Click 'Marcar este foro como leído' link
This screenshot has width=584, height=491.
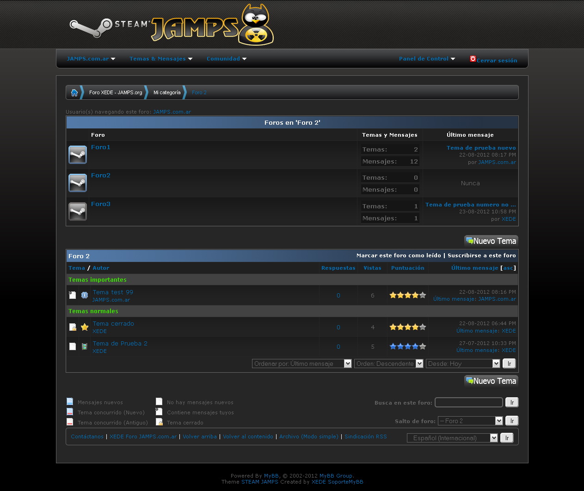[x=399, y=255]
